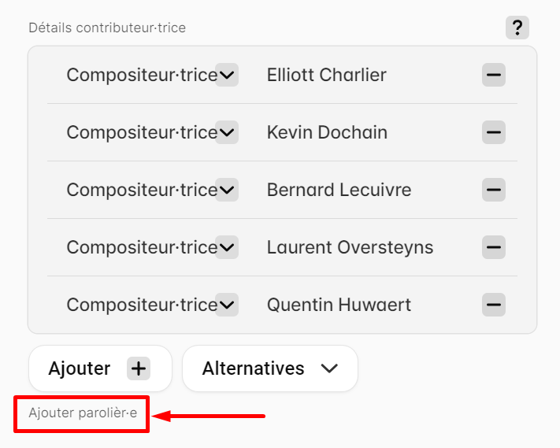Click the plus icon beside Ajouter
Screen dimensions: 560x448
coord(139,368)
